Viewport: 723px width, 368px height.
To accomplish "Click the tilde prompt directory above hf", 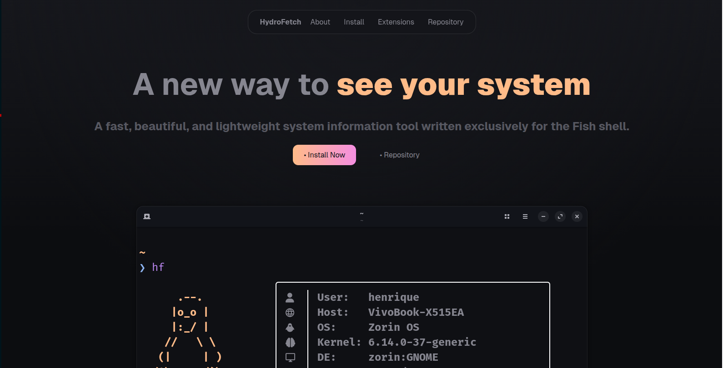I will tap(142, 252).
